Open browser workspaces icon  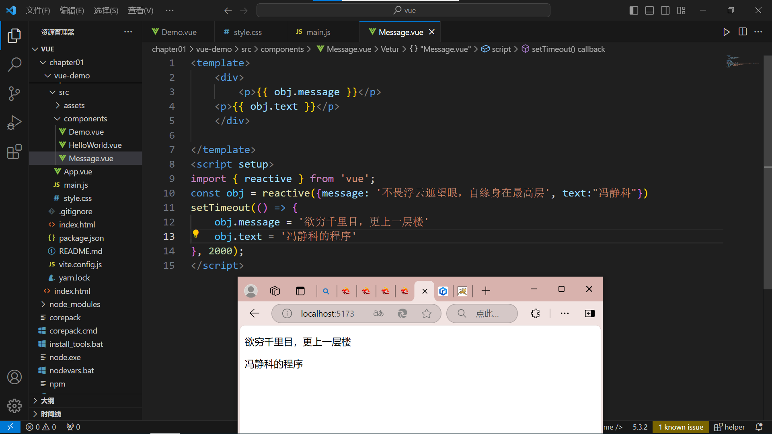tap(275, 291)
